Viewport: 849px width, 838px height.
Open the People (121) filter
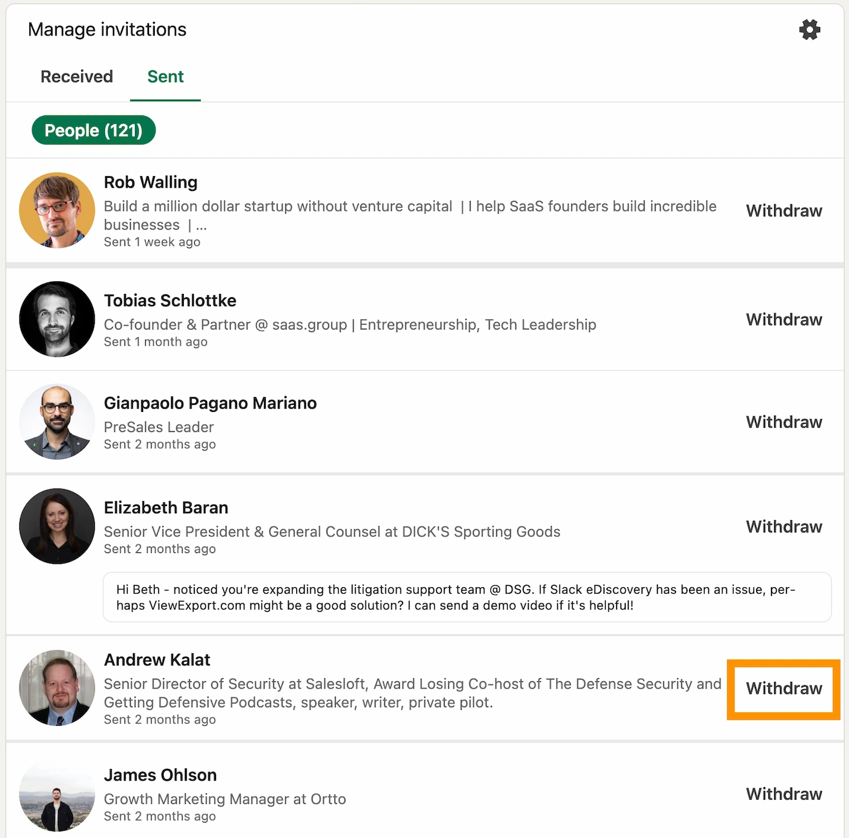click(93, 130)
